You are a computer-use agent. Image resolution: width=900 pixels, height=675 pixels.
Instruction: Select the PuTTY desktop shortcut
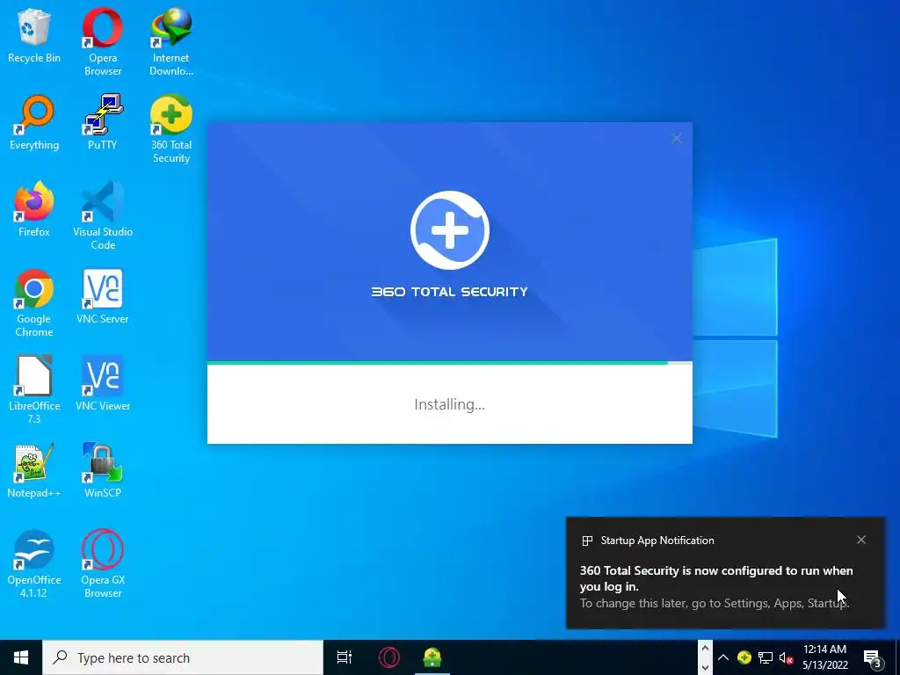coord(103,122)
